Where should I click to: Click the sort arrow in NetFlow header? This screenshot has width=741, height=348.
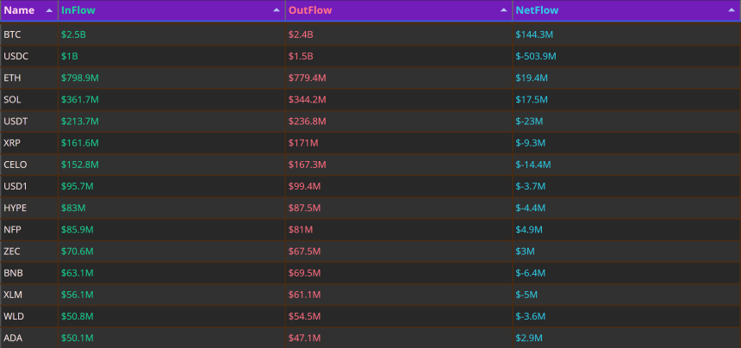tap(731, 10)
